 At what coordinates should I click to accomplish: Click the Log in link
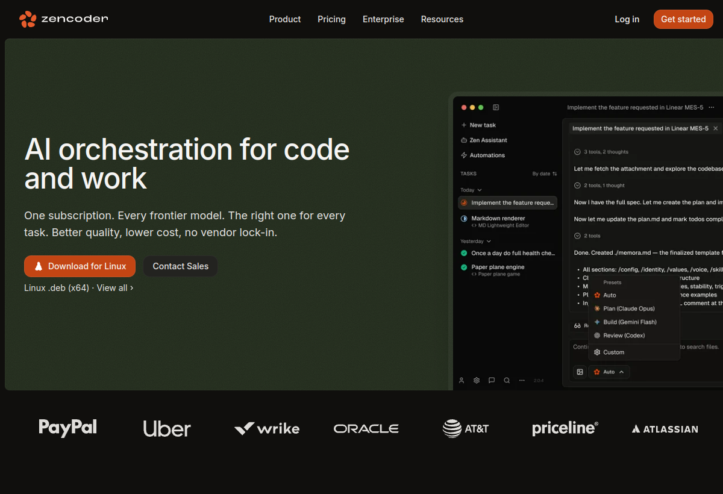click(627, 19)
